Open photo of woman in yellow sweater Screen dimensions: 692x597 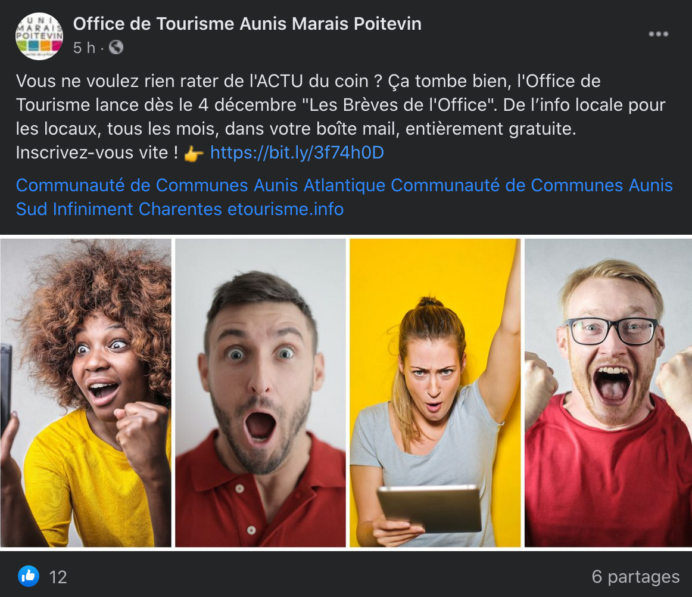[86, 393]
